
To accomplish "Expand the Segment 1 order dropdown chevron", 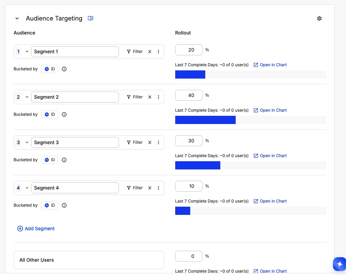I will (x=27, y=52).
